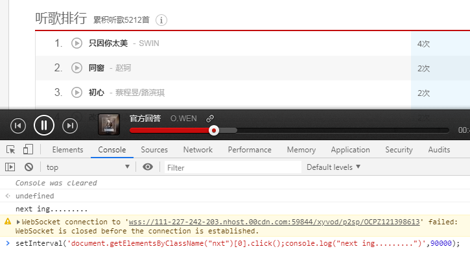Switch to the Elements tab

tap(67, 150)
